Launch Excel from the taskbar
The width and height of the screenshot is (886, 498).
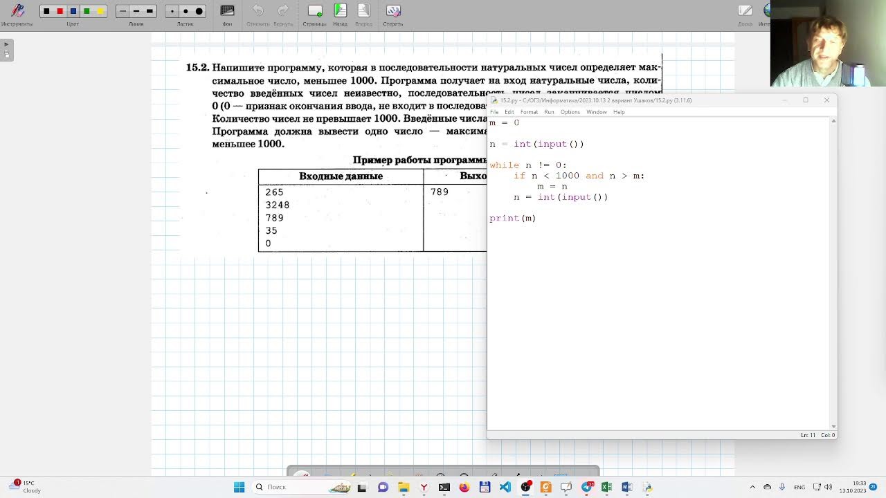pos(606,487)
